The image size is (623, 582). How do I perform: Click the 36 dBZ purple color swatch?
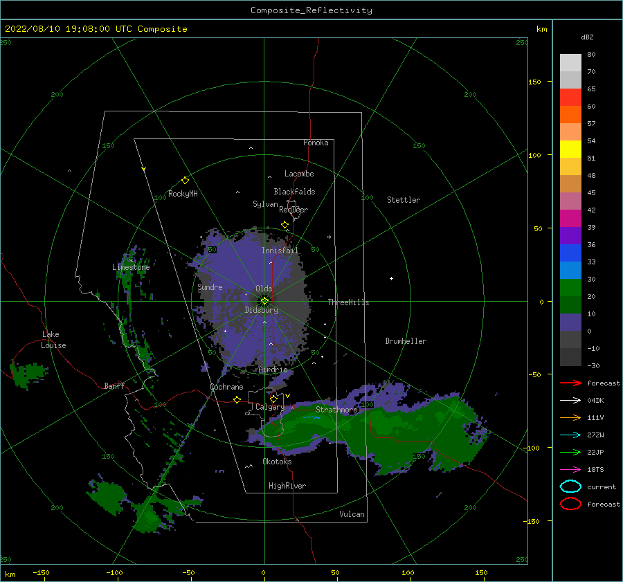pos(570,235)
